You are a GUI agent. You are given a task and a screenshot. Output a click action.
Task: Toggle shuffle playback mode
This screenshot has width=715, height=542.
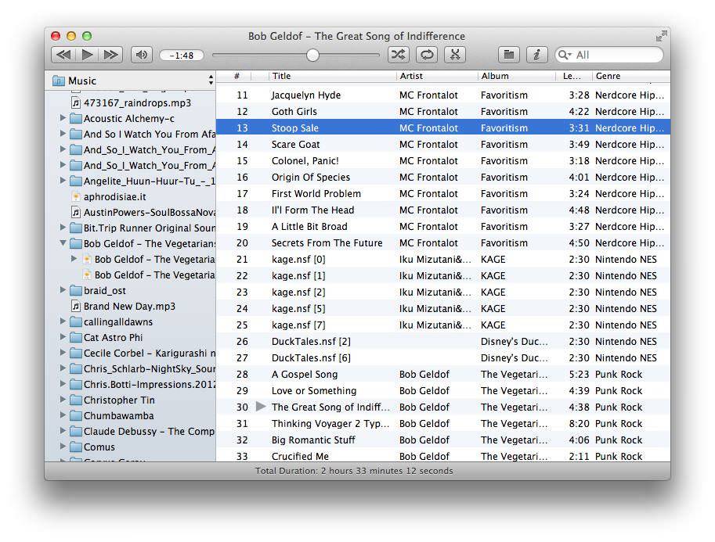point(399,55)
